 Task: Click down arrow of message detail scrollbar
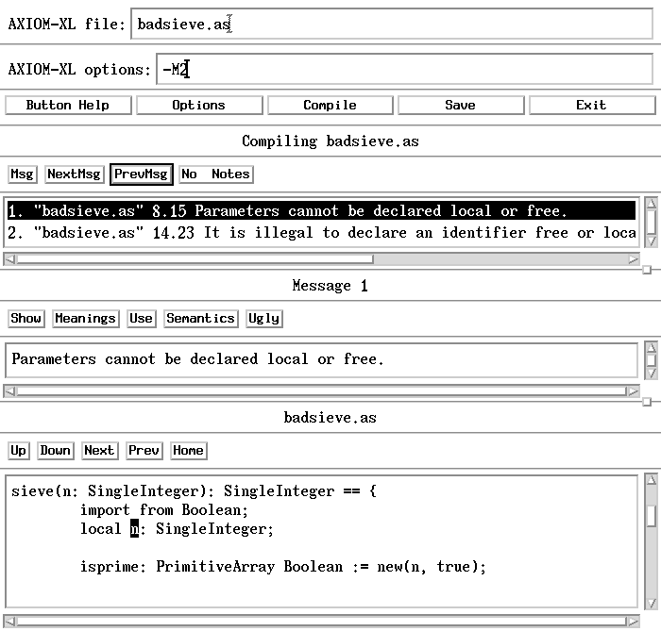(x=652, y=374)
